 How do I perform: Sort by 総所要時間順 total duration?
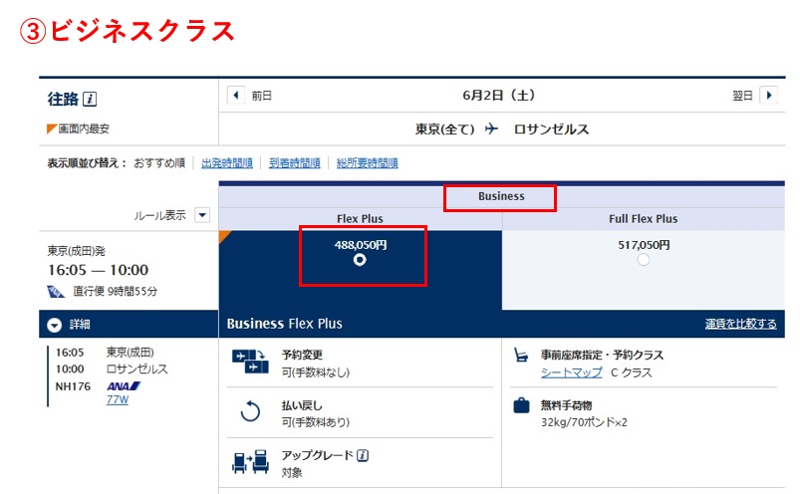[x=368, y=163]
